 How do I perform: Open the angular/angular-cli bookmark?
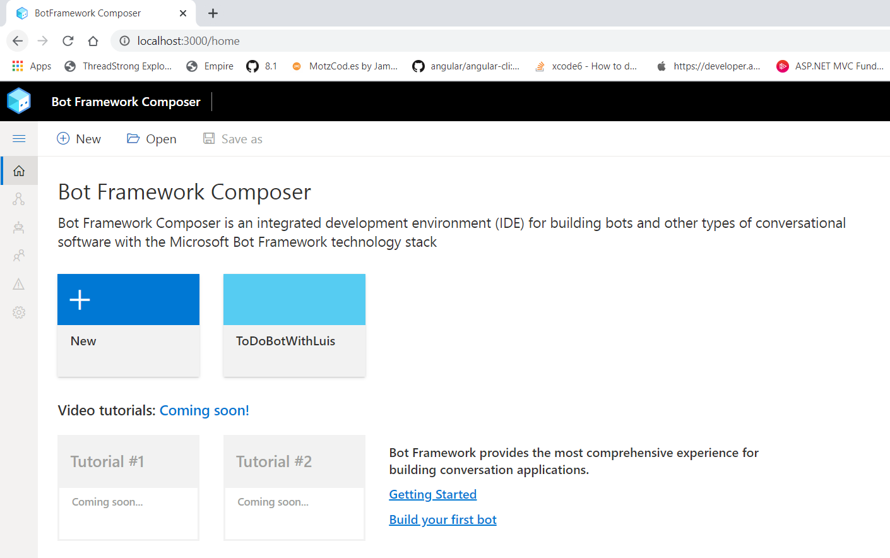pos(466,66)
